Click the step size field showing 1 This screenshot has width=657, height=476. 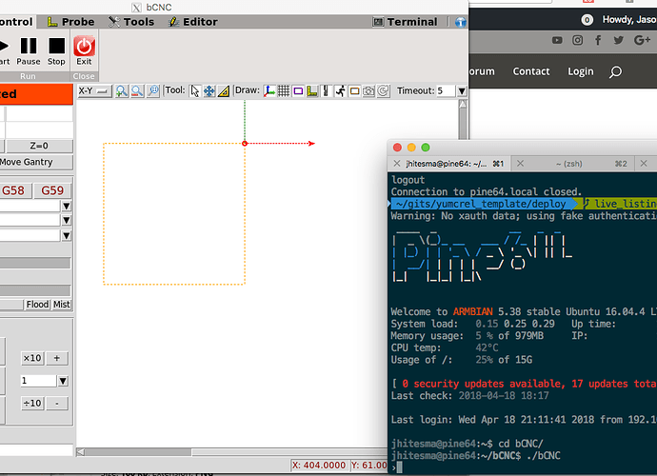click(38, 381)
